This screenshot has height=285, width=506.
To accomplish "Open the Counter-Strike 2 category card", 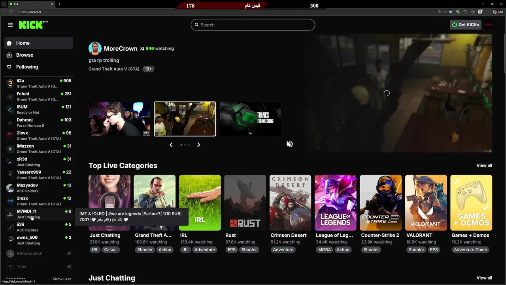I will (x=381, y=203).
